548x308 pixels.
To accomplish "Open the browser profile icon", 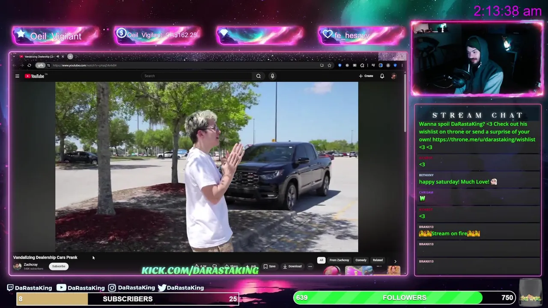I will pos(388,65).
